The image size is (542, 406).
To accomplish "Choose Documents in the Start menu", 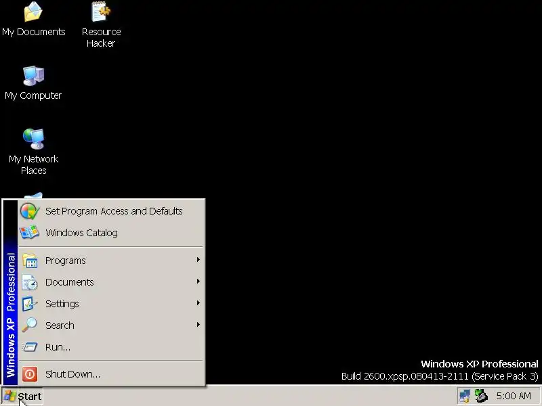I will [x=111, y=282].
